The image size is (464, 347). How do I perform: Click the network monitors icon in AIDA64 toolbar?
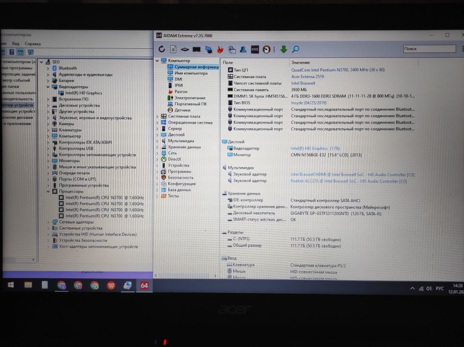pos(209,50)
